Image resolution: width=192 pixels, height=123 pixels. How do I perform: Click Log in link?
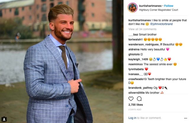[132, 118]
